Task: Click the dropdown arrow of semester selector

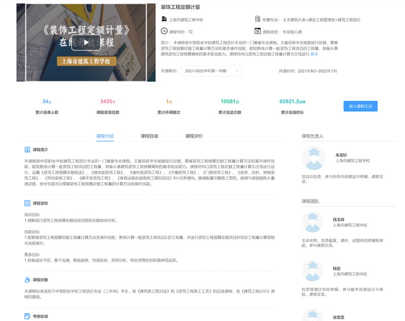Action: (236, 71)
